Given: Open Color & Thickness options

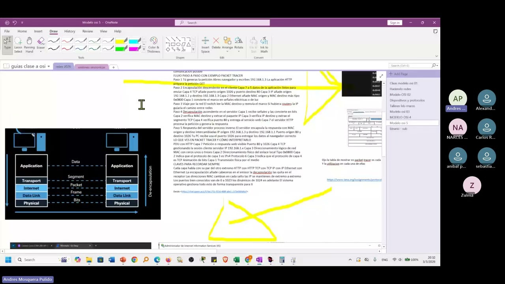Looking at the screenshot, I should pos(153,45).
